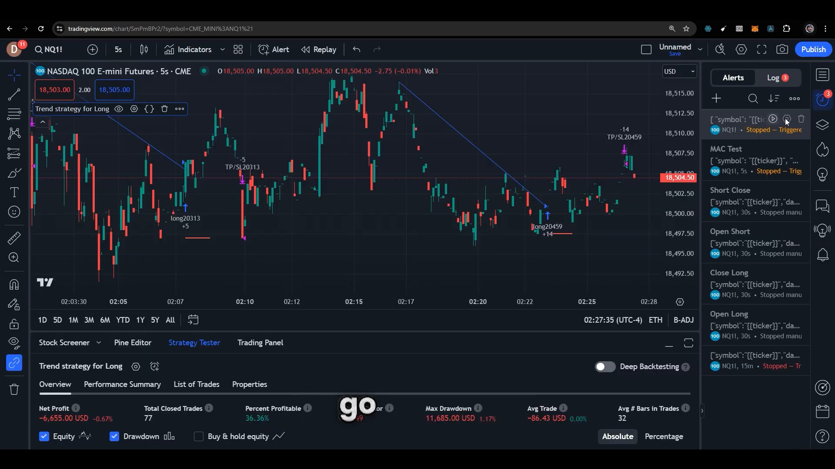
Task: Open NQ1! symbol search
Action: click(49, 50)
